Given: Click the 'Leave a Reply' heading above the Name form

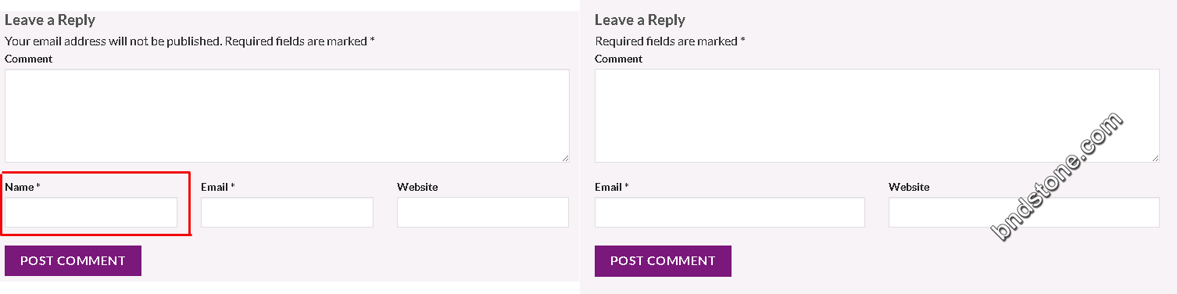Looking at the screenshot, I should pyautogui.click(x=50, y=20).
